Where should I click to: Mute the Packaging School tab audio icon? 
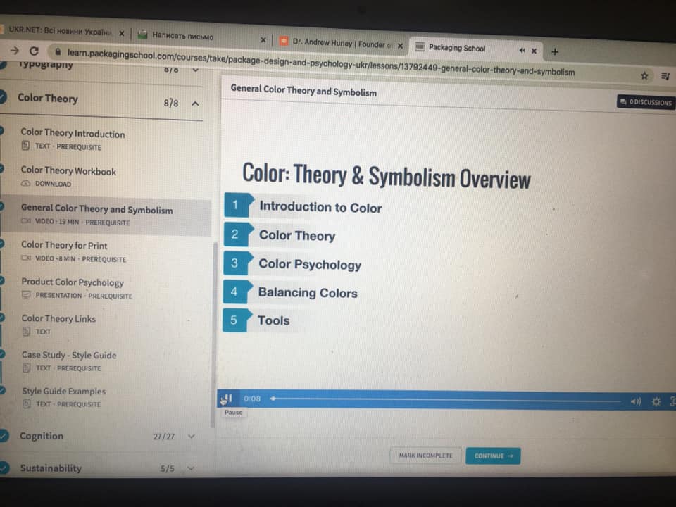point(522,51)
